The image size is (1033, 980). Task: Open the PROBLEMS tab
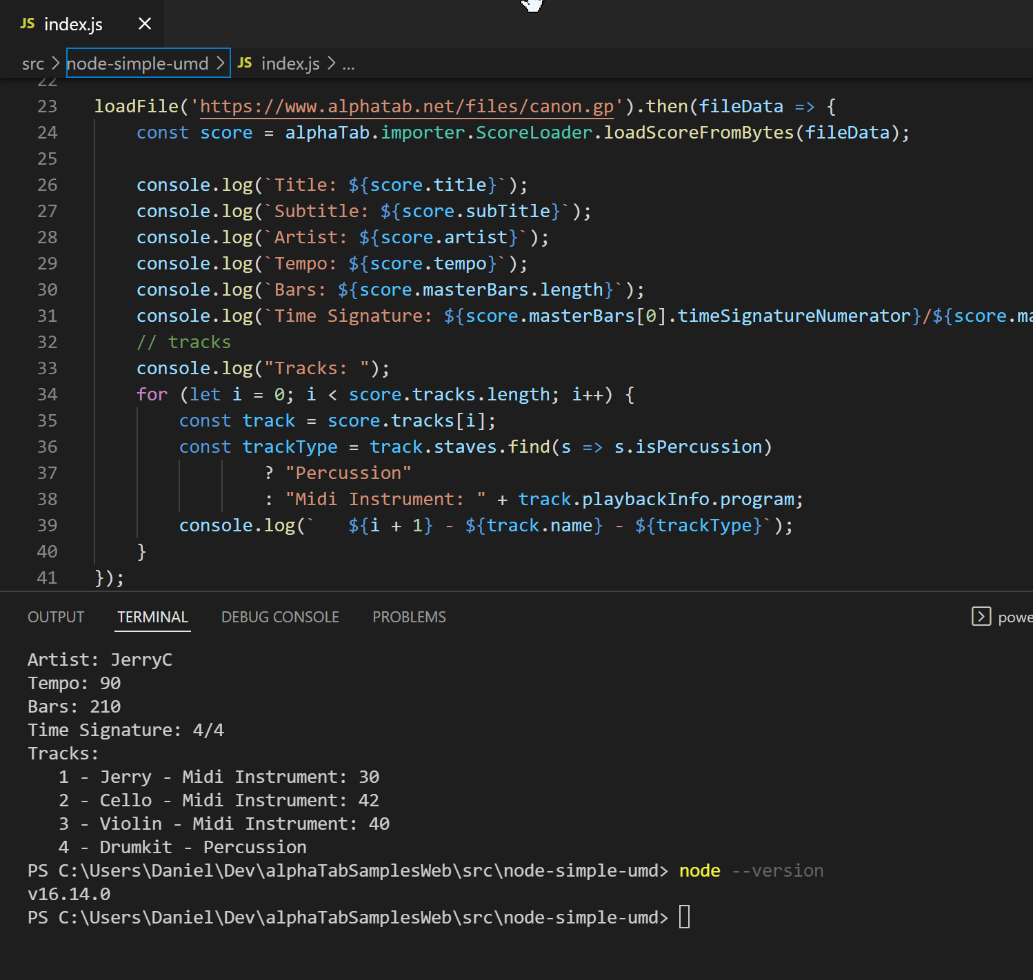[x=409, y=617]
